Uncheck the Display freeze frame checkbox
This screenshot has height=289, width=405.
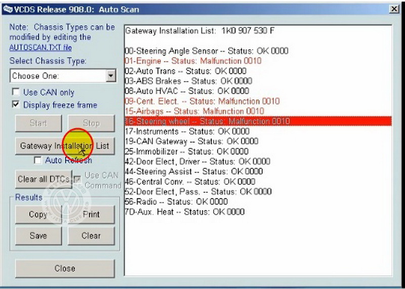point(16,104)
